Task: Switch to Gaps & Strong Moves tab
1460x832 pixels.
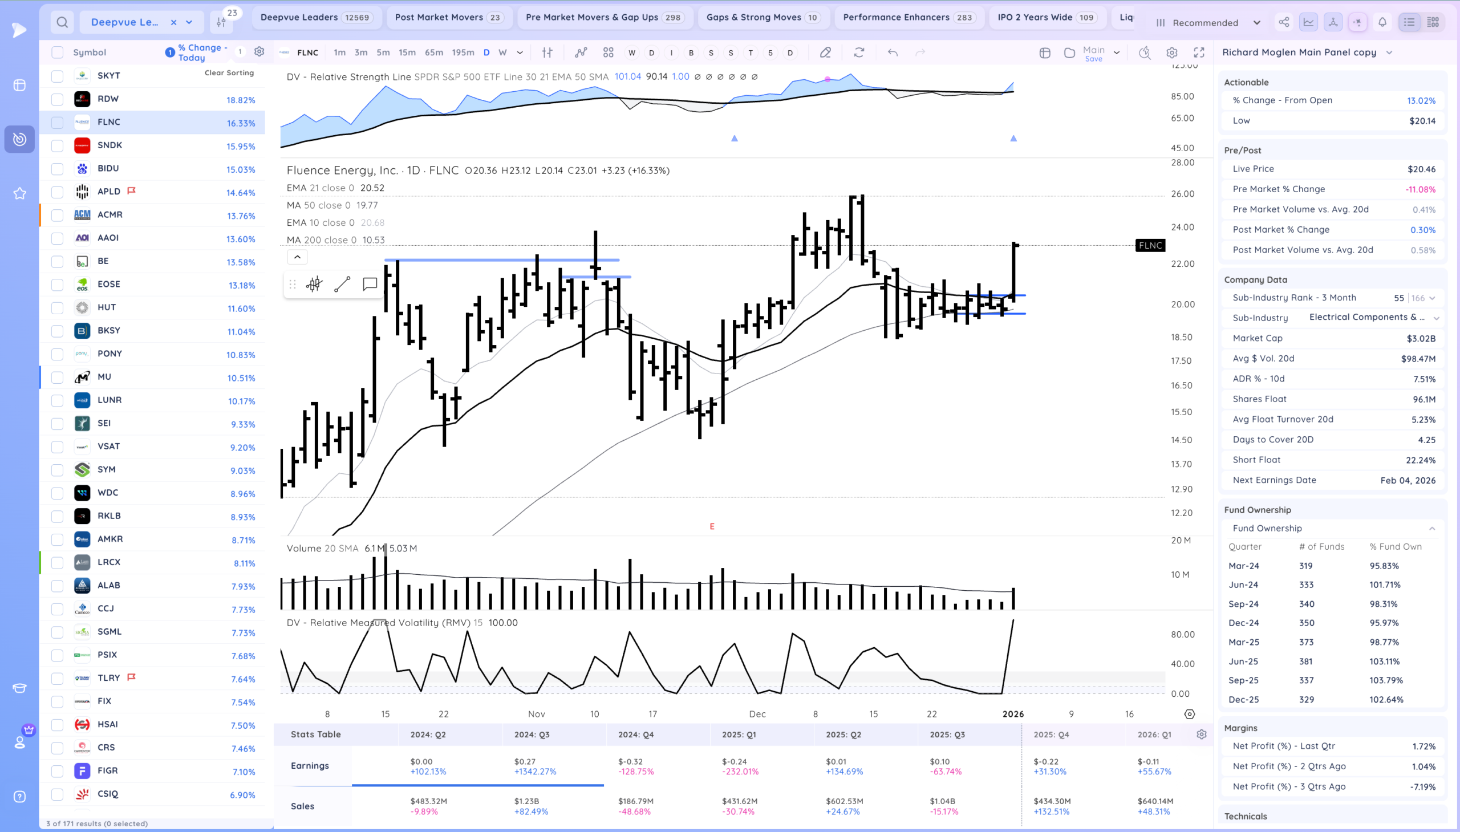Action: click(763, 17)
